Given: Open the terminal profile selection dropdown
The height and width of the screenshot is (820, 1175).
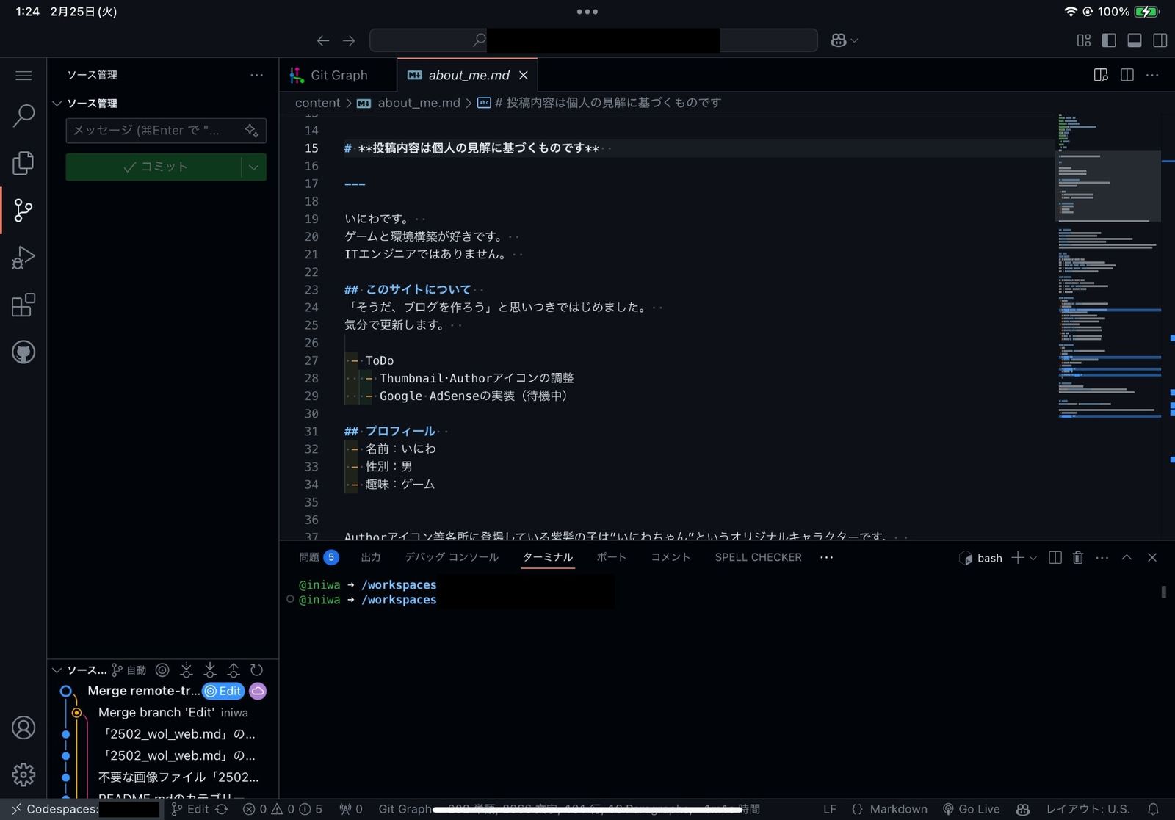Looking at the screenshot, I should click(x=1033, y=558).
